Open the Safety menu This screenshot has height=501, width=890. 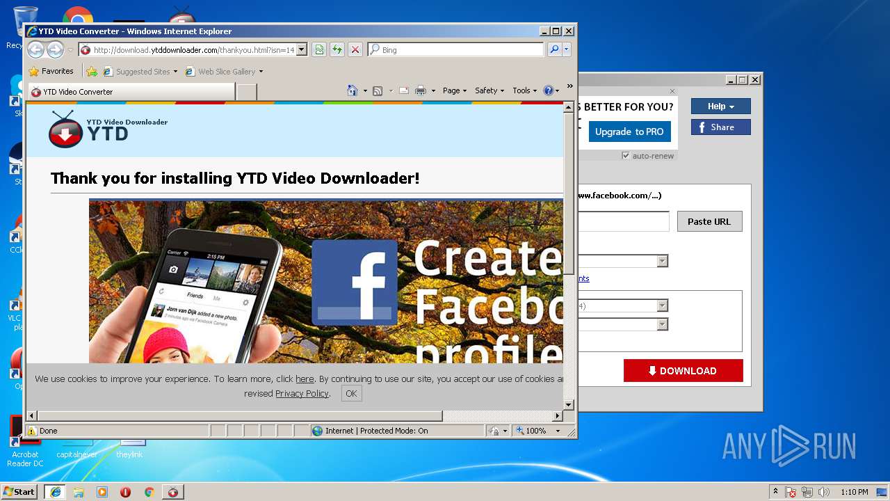[489, 90]
